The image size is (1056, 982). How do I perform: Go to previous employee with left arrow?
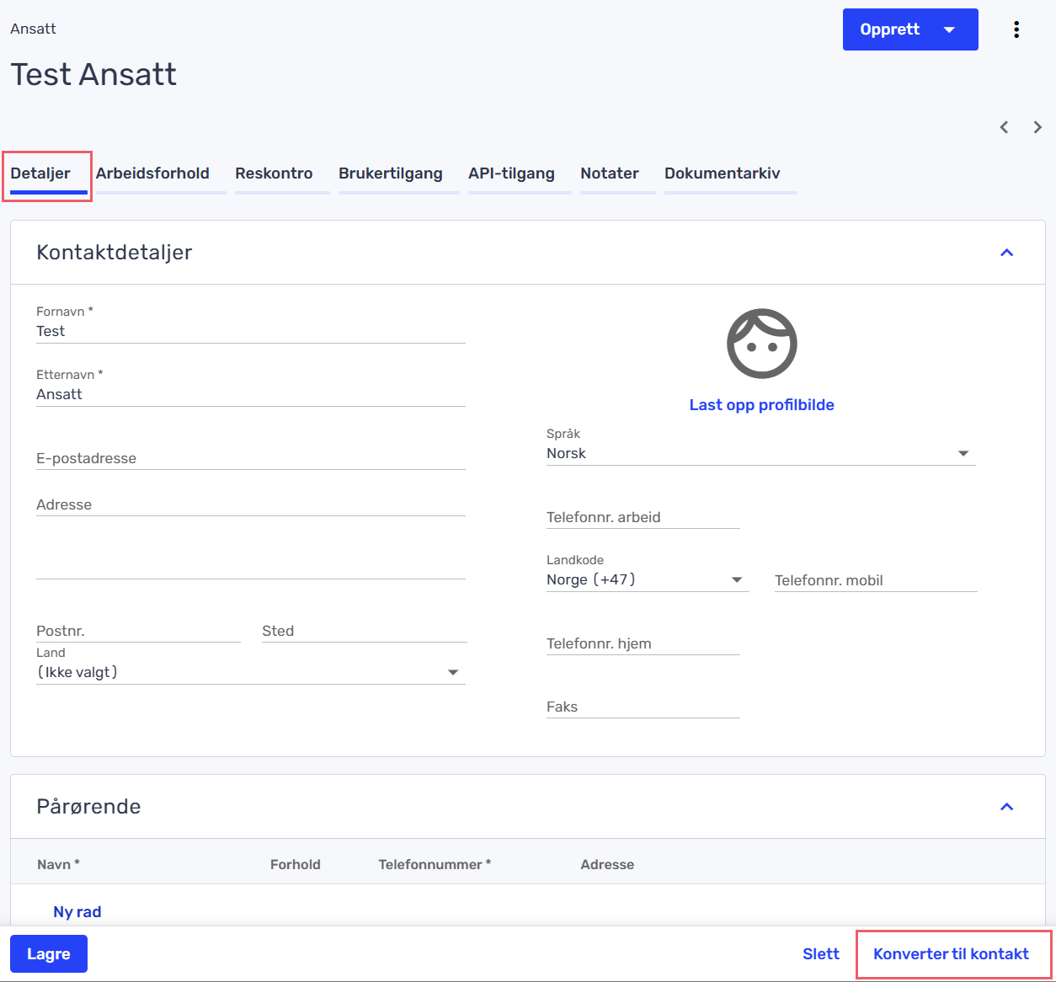1004,127
